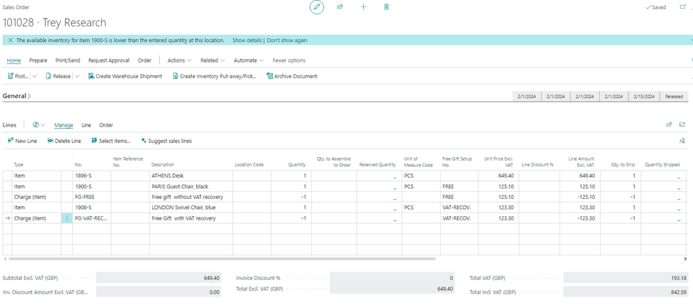Viewport: 693px width, 307px height.
Task: Expand the Release dropdown arrow
Action: point(77,76)
